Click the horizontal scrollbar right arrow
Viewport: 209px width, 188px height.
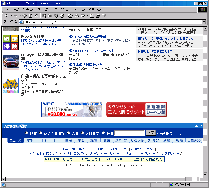201,179
